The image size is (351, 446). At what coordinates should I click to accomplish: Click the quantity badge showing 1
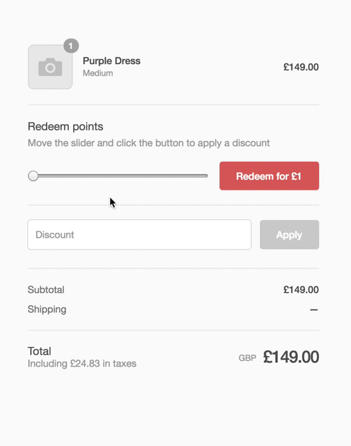(x=71, y=46)
